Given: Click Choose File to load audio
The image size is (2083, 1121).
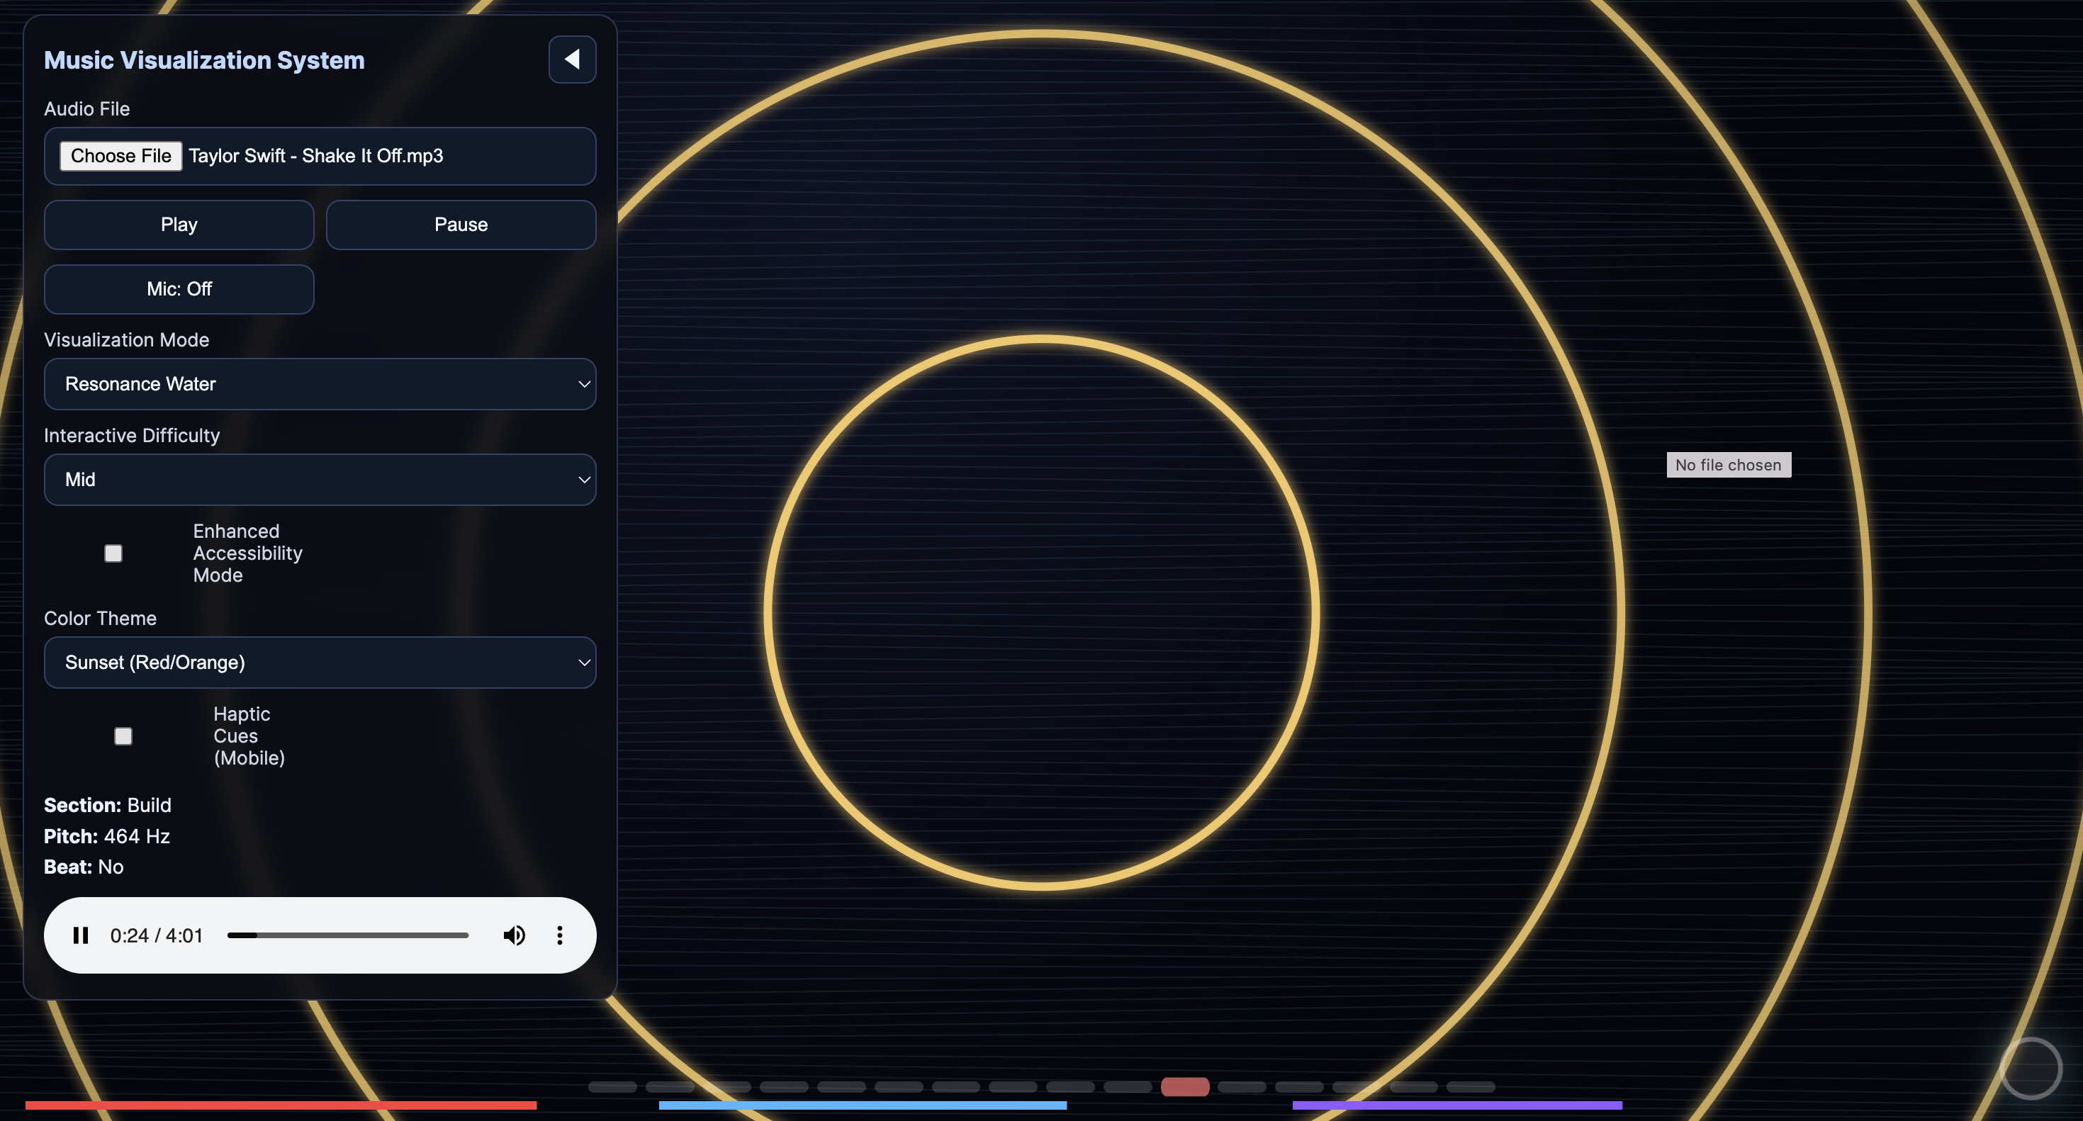Looking at the screenshot, I should [120, 156].
